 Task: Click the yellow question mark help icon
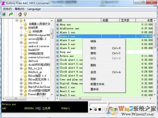[25, 14]
